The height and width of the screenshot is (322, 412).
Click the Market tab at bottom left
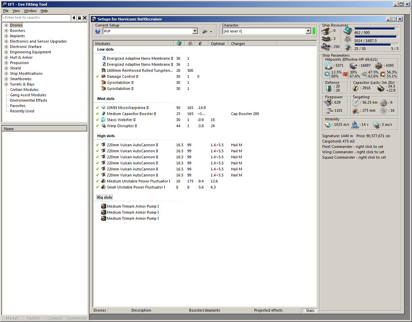(12, 318)
